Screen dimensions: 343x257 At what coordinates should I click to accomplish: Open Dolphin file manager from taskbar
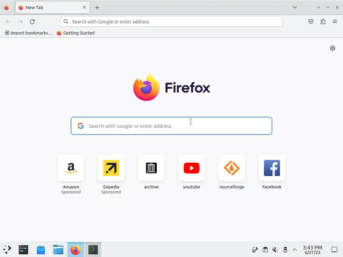click(x=58, y=250)
